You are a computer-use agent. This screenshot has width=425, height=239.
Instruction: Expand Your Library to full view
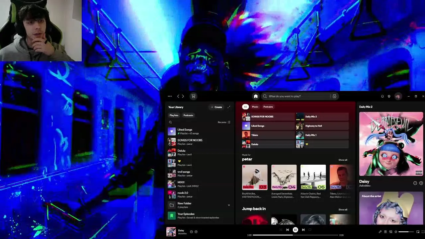click(229, 107)
